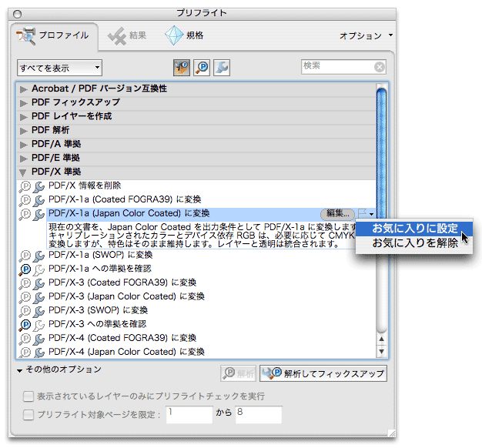Click the 解析 button
Viewport: 482px width, 448px height.
point(238,373)
